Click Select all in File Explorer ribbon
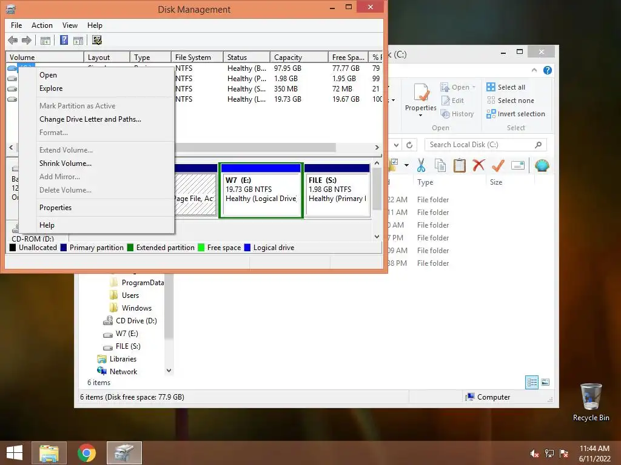 (506, 87)
